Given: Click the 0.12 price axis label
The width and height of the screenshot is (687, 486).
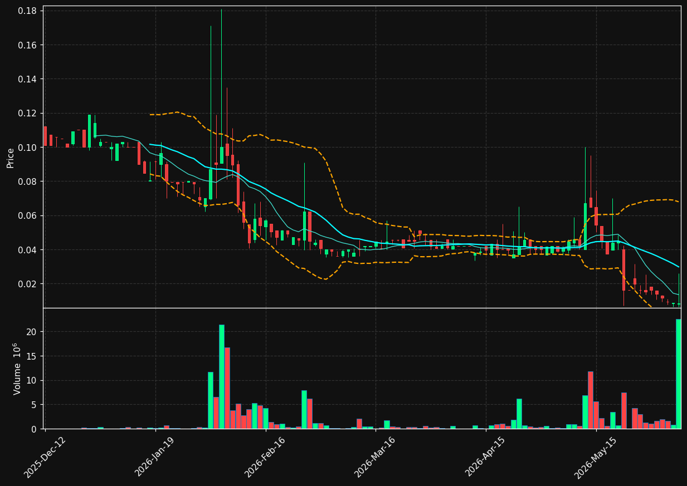Looking at the screenshot, I should pyautogui.click(x=28, y=114).
